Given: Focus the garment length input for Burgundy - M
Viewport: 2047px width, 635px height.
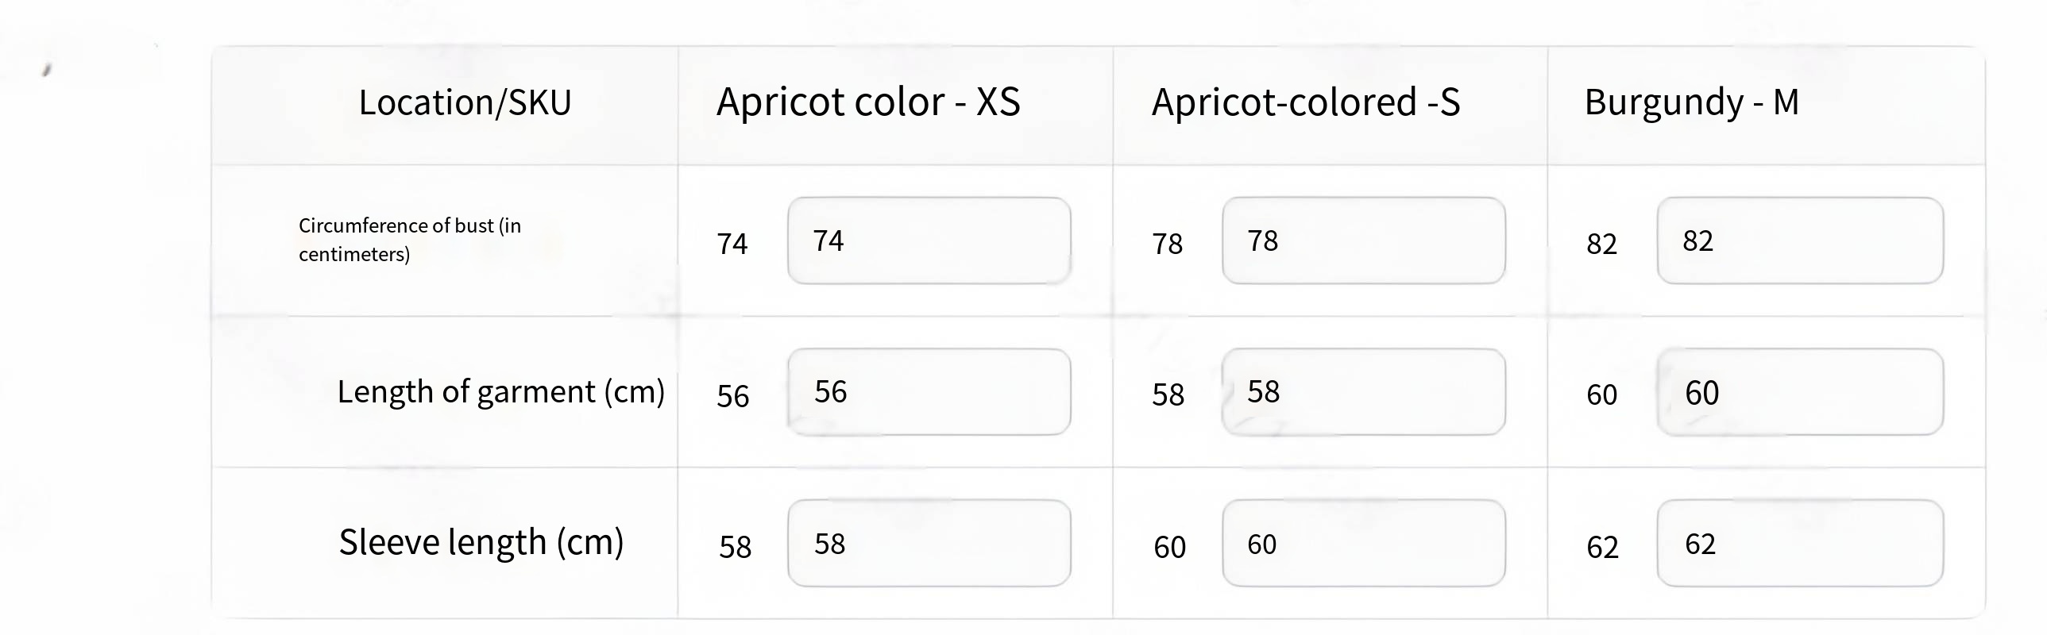Looking at the screenshot, I should [1800, 392].
